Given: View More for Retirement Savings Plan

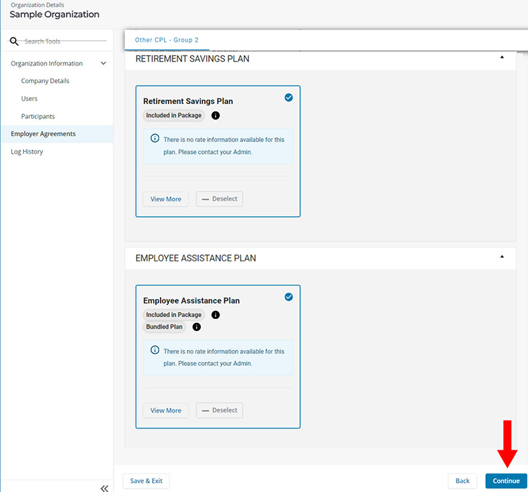Looking at the screenshot, I should click(166, 199).
